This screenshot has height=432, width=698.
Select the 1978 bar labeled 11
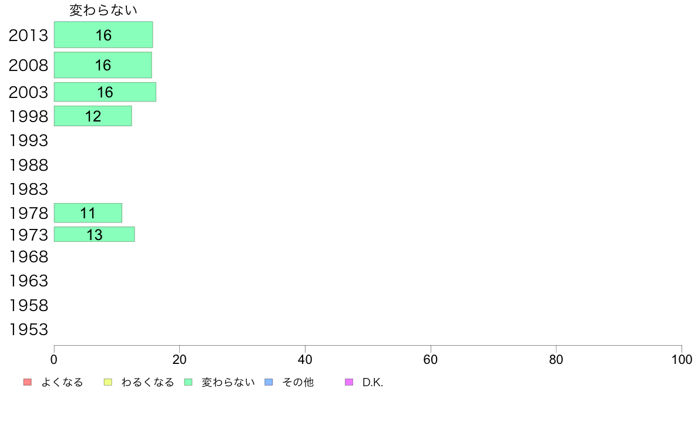88,213
